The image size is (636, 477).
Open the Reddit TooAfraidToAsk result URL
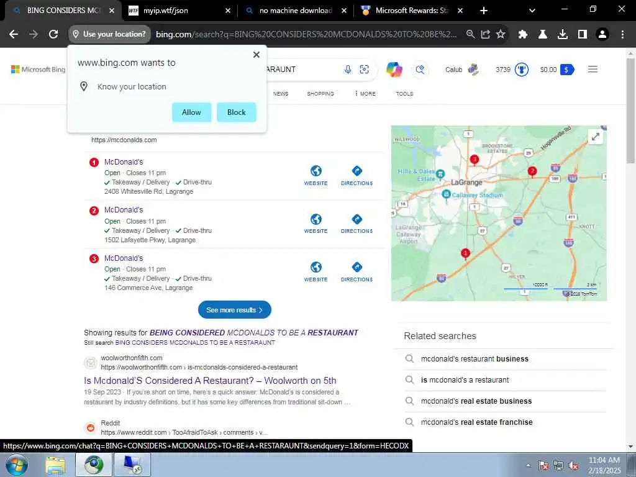click(184, 432)
